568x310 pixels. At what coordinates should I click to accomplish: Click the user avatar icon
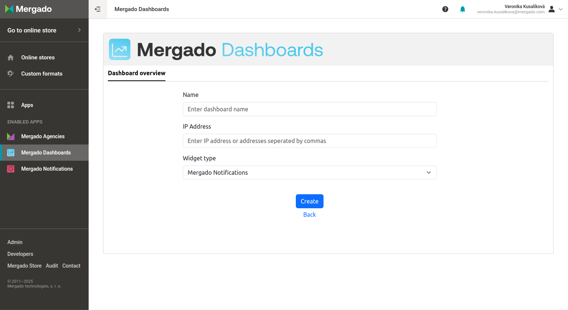click(552, 9)
